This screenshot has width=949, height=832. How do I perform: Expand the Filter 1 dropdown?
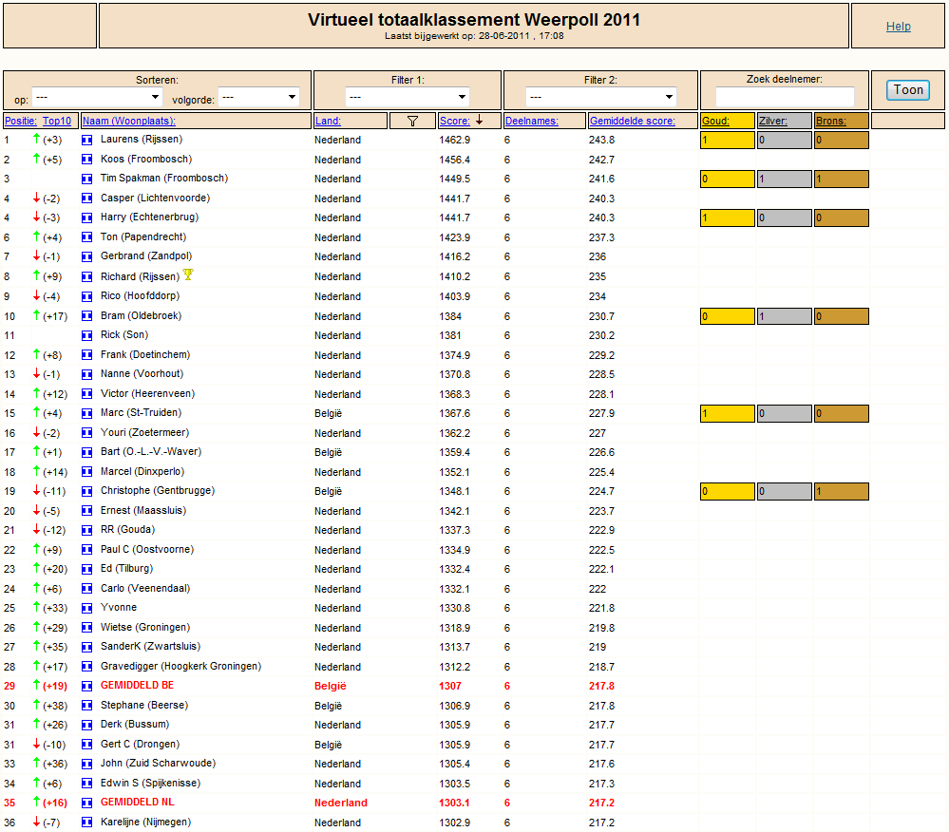point(408,97)
